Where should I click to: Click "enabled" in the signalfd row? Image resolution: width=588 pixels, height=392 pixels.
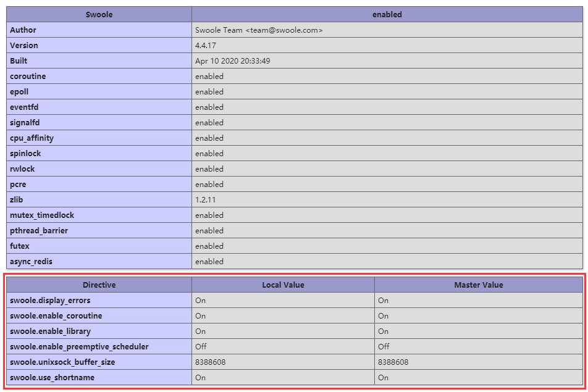click(209, 122)
